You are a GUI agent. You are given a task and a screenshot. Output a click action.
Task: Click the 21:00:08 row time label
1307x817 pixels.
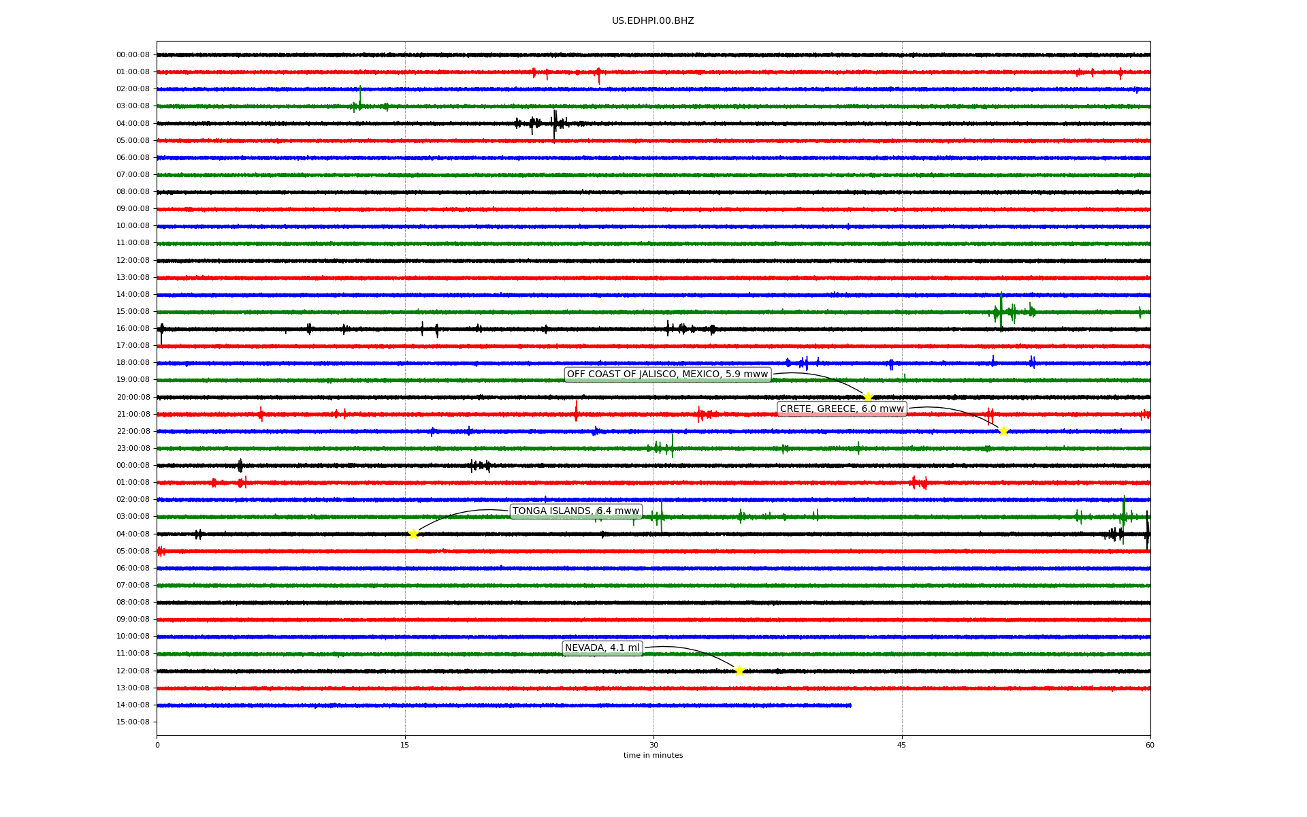[133, 415]
